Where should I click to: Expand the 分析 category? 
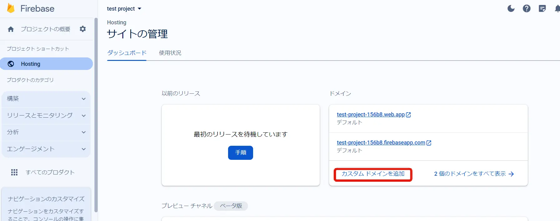[46, 132]
